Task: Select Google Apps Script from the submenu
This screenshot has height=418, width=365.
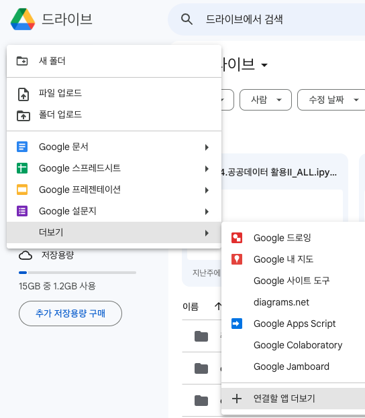Action: (x=293, y=324)
